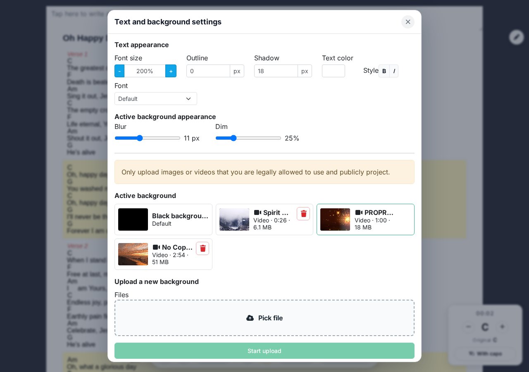Delete the Spirit video background
This screenshot has width=529, height=372.
(x=303, y=214)
